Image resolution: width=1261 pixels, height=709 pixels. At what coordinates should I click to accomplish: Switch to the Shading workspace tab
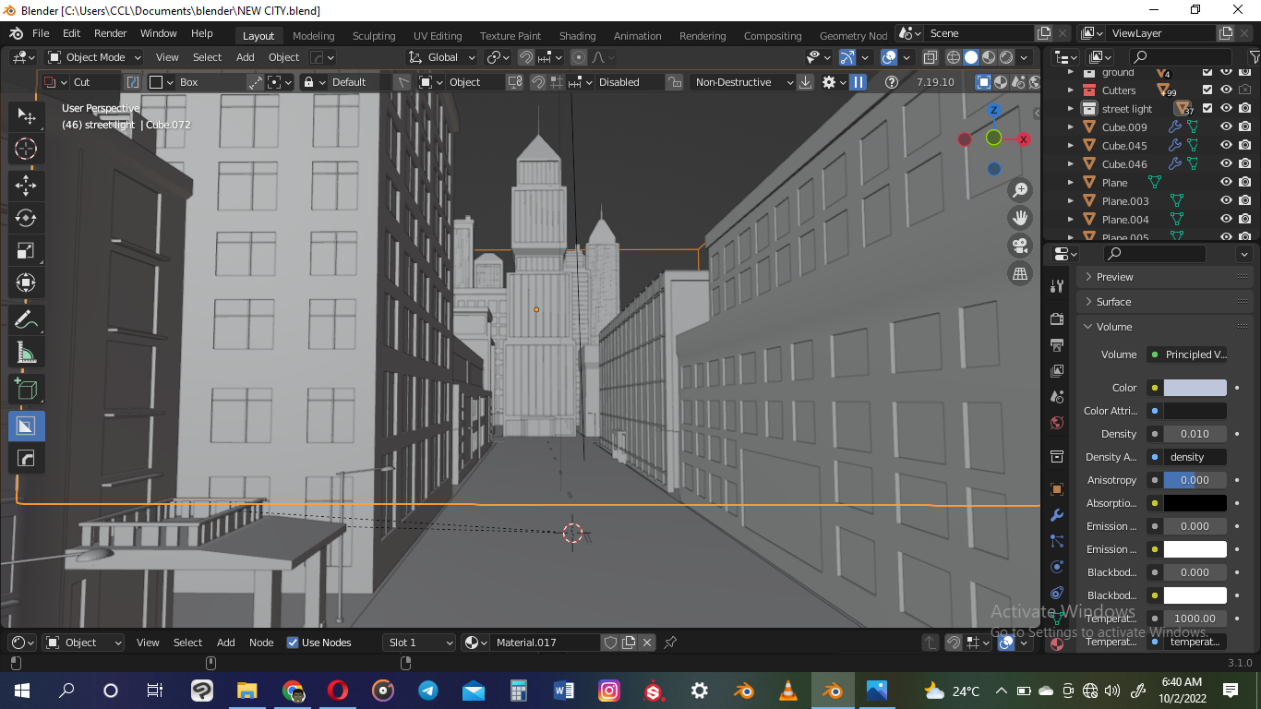tap(577, 36)
